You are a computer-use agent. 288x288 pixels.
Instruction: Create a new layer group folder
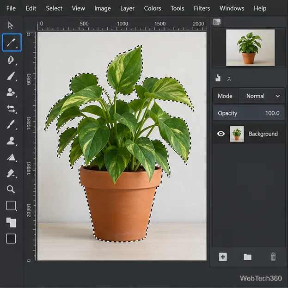pos(247,257)
